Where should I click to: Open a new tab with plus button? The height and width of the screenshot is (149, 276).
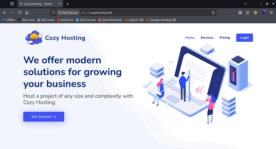click(67, 4)
